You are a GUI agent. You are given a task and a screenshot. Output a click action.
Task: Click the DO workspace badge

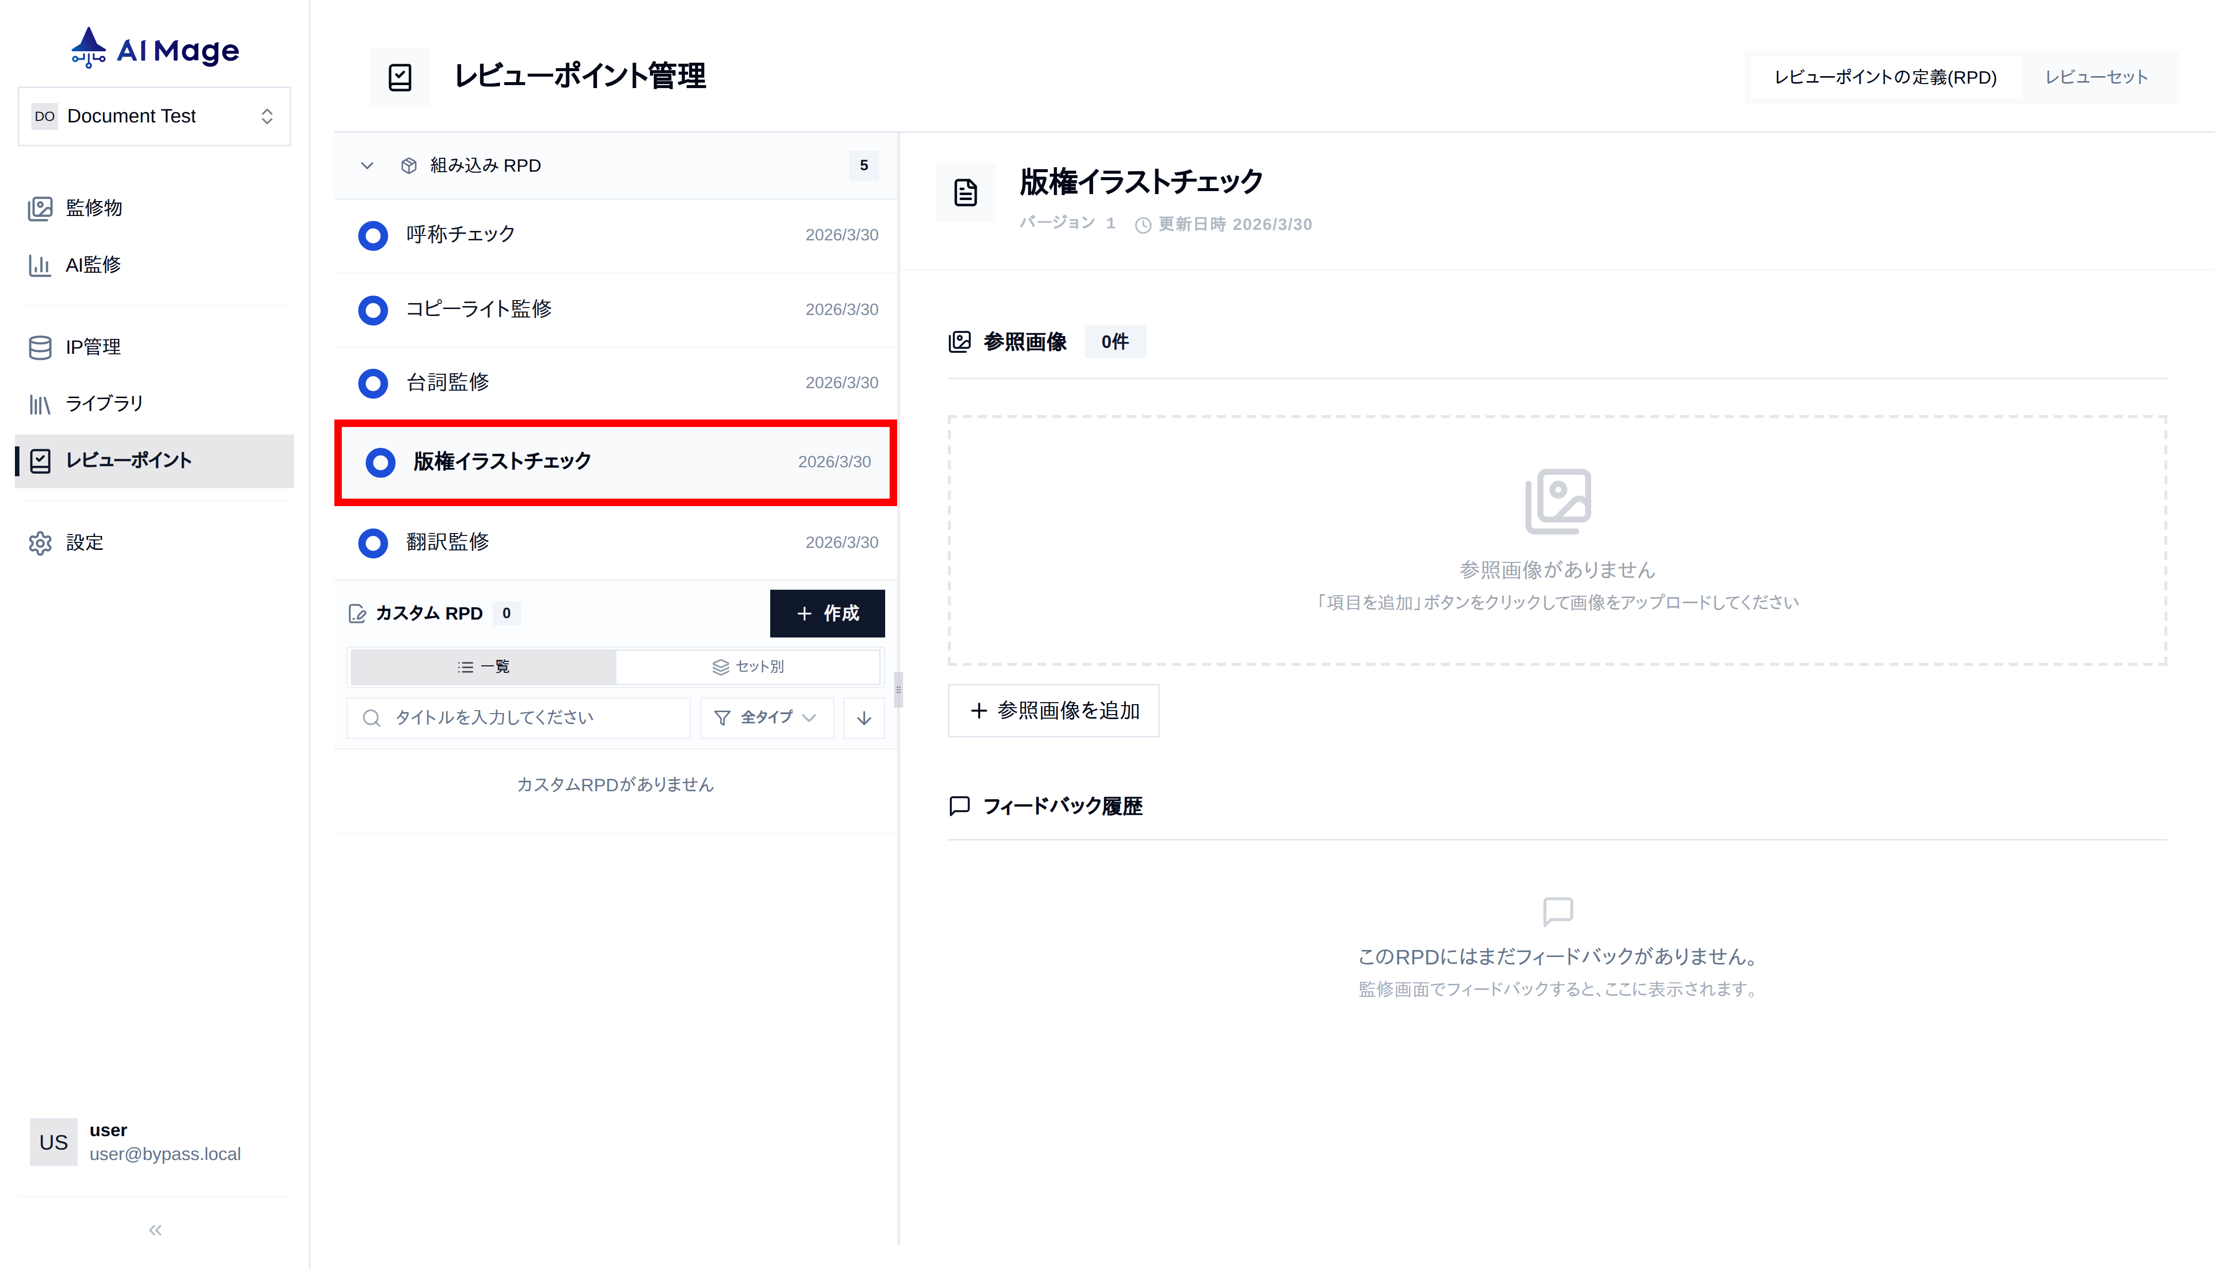[x=44, y=116]
